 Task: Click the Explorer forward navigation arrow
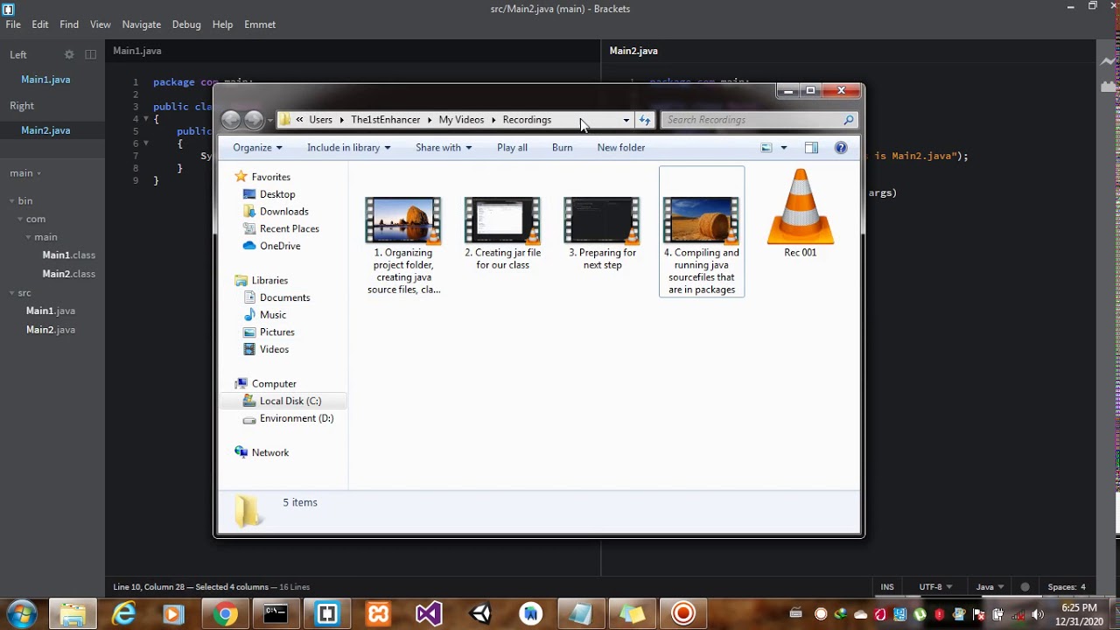coord(254,120)
